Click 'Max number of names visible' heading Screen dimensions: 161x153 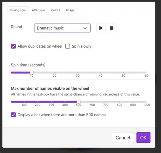tap(50, 89)
